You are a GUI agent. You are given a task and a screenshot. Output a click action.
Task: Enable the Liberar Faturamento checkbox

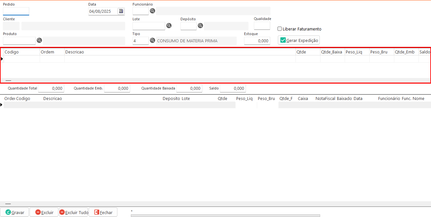tap(280, 29)
